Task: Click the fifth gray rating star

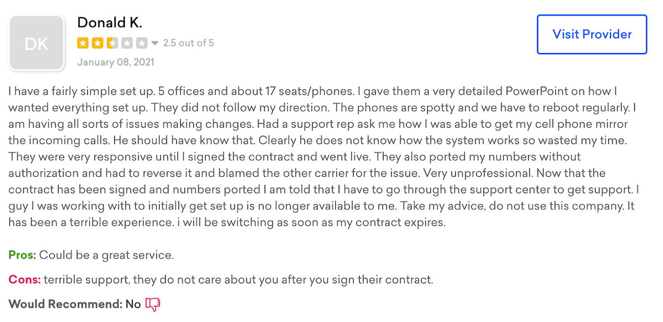Action: tap(141, 43)
